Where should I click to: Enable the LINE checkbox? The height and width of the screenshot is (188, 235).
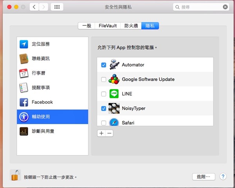pyautogui.click(x=103, y=94)
